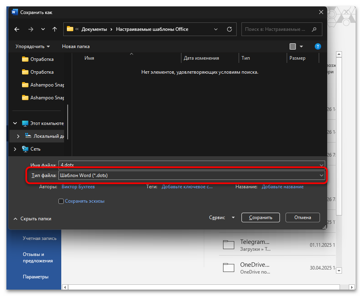Click the Forward navigation arrow
This screenshot has width=362, height=296.
31,29
